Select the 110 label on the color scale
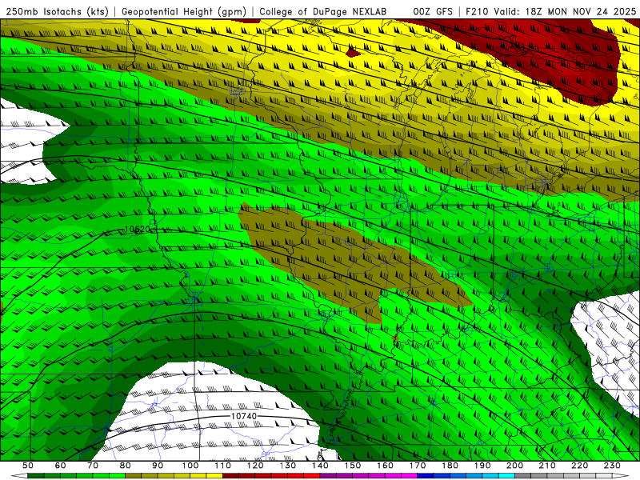This screenshot has width=640, height=480. click(x=223, y=466)
